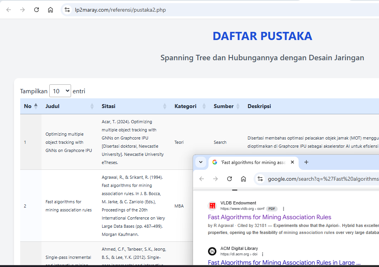Open more options for the ACM Digital Library result
Image resolution: width=379 pixels, height=267 pixels.
(263, 254)
